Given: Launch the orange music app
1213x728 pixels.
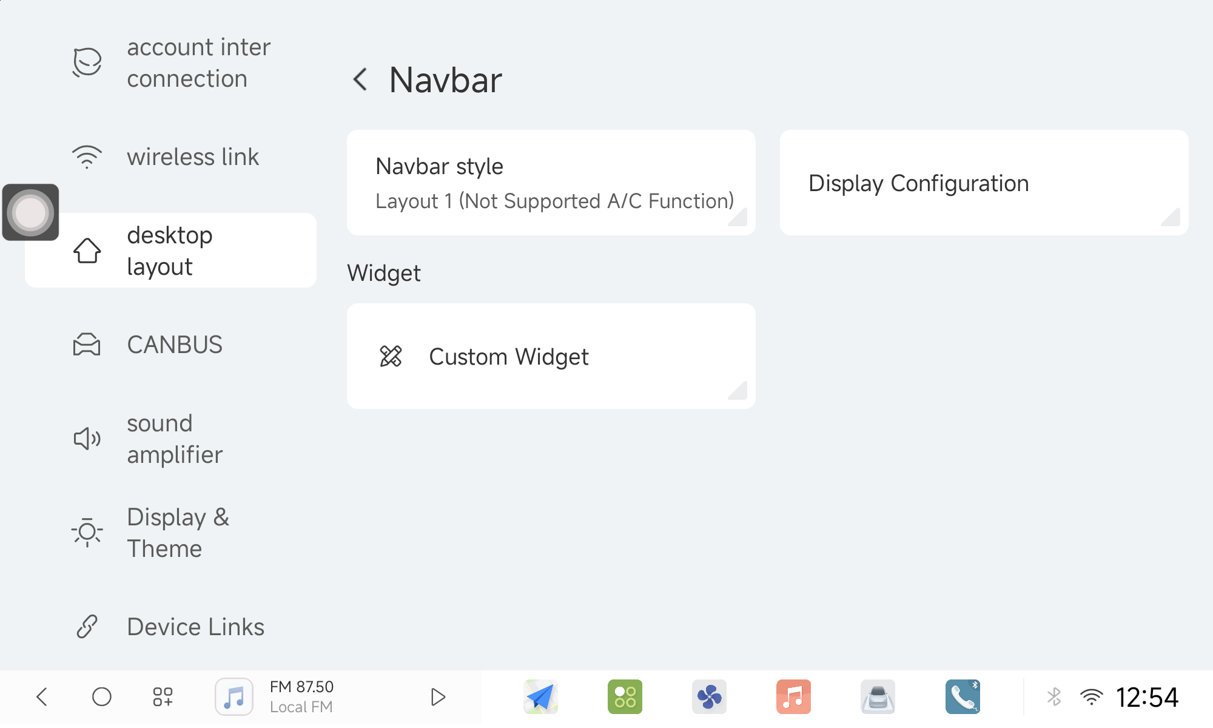Looking at the screenshot, I should (793, 696).
